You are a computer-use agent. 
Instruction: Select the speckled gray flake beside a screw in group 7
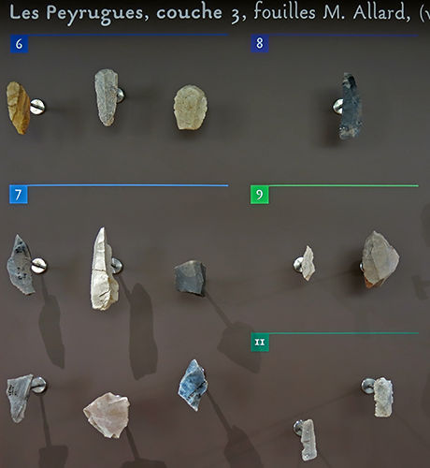click(21, 265)
